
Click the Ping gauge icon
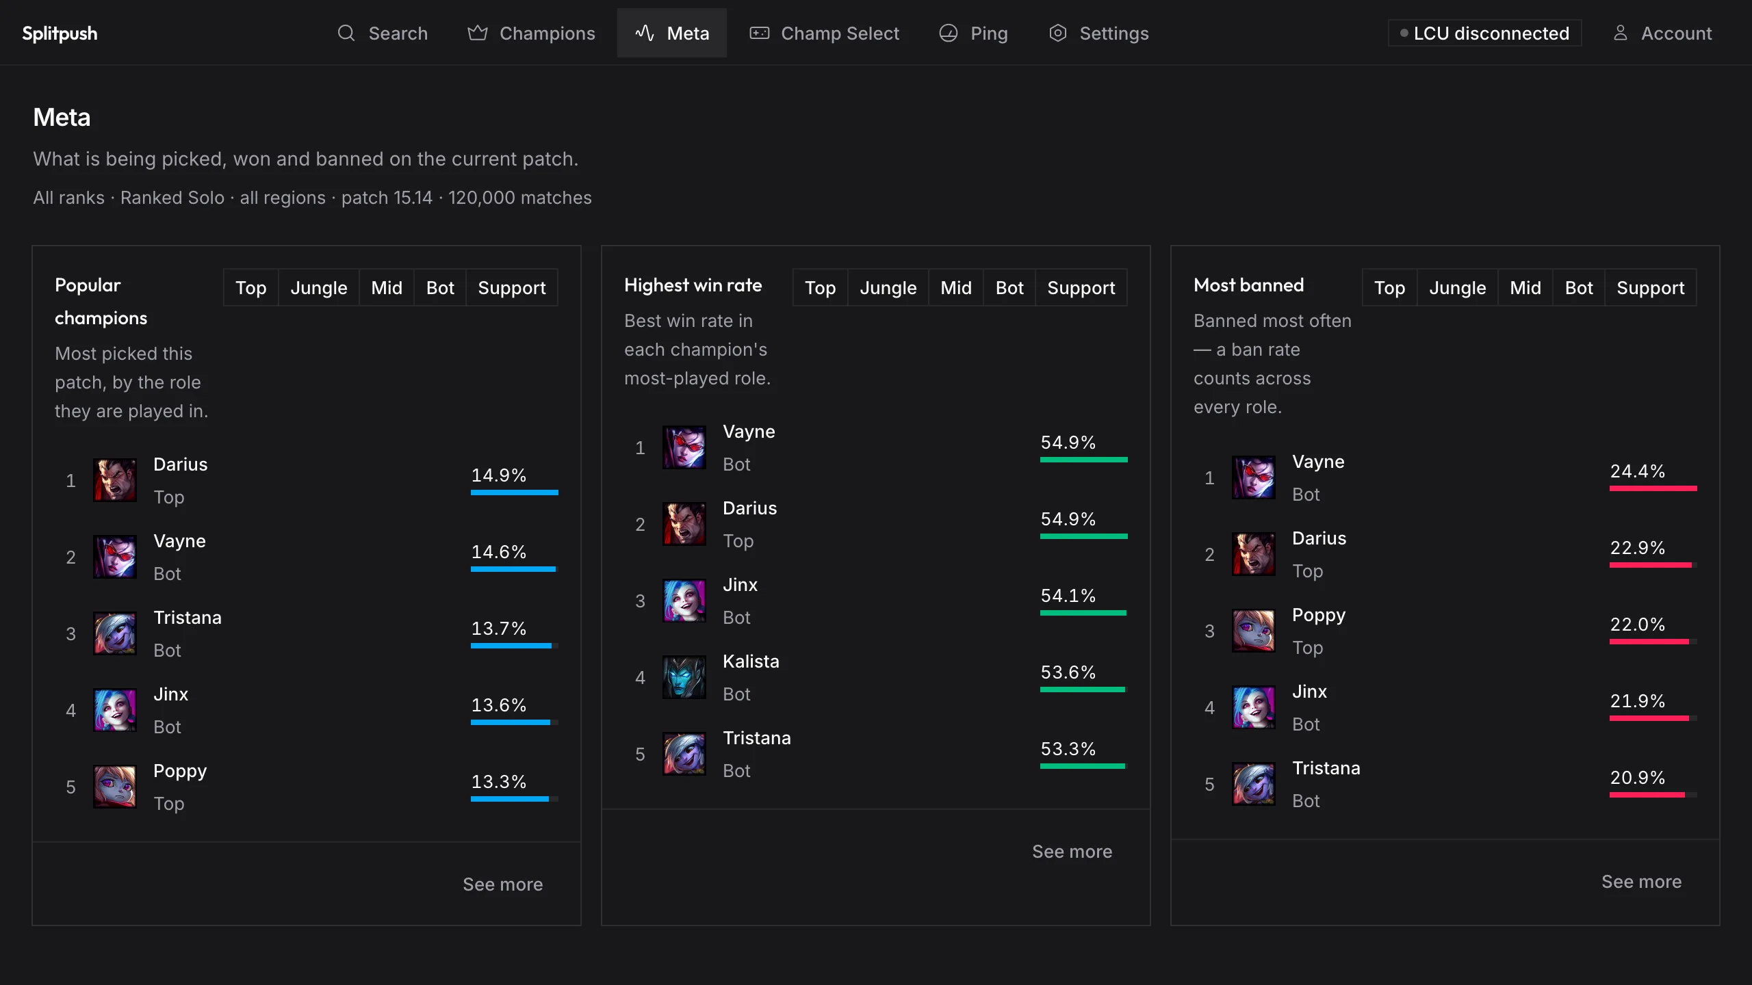(949, 33)
